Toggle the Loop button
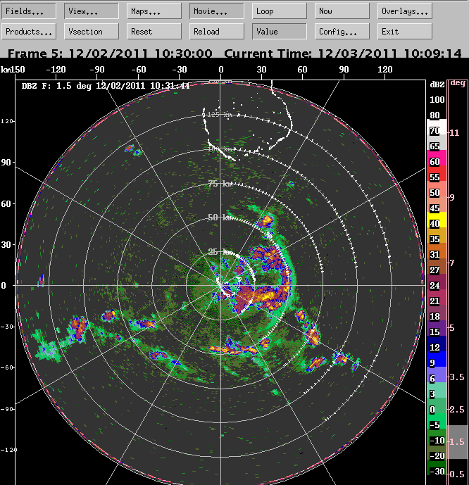Image resolution: width=469 pixels, height=485 pixels. [x=280, y=11]
